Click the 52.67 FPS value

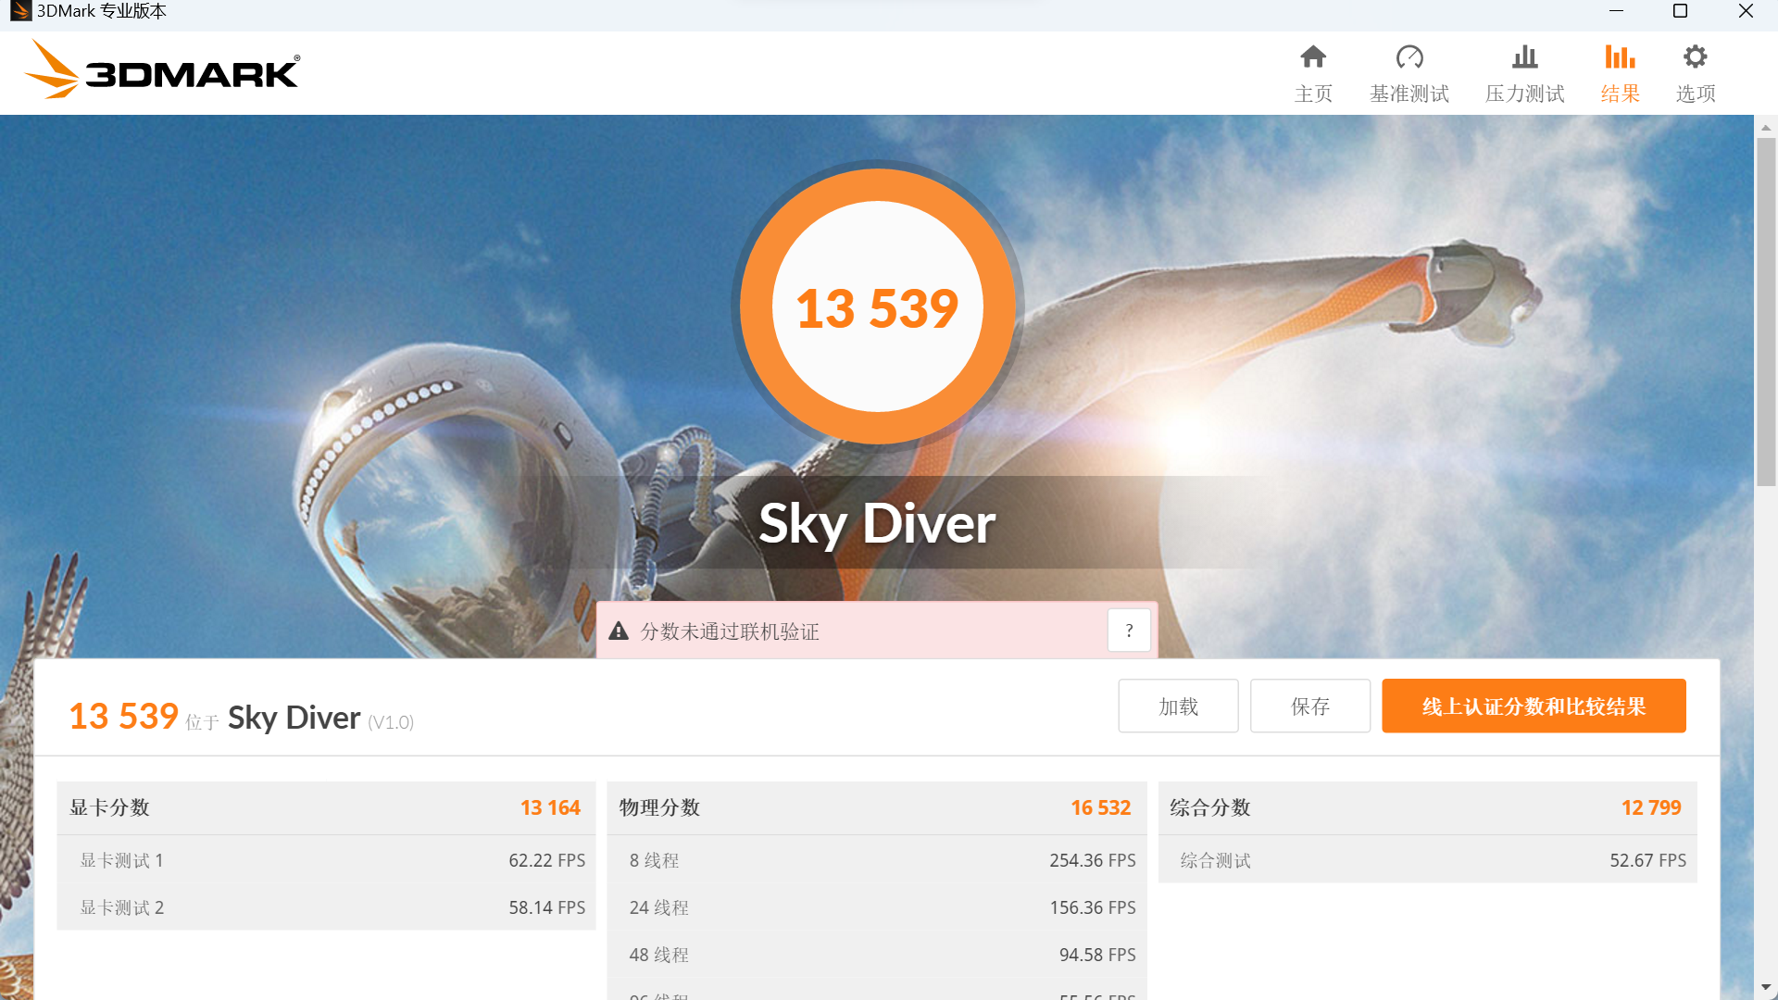[1647, 860]
